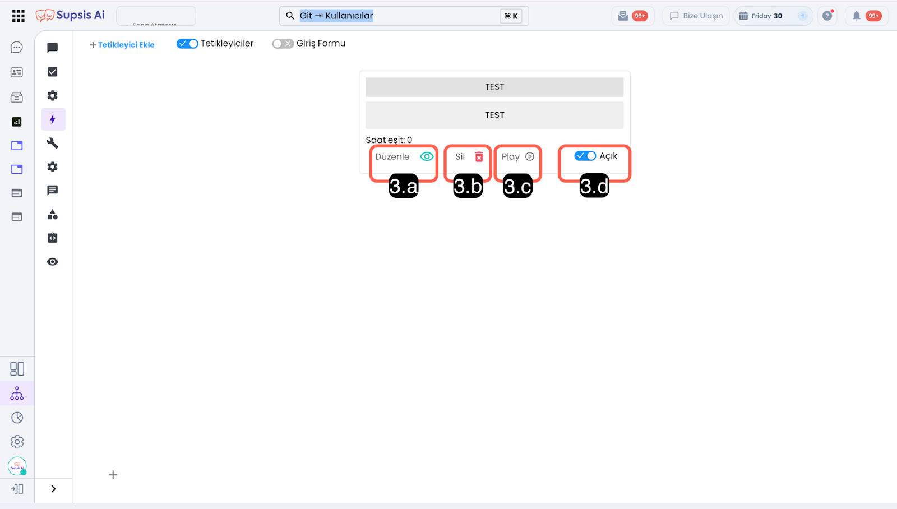This screenshot has width=897, height=509.
Task: Open the wrench tools icon in sidebar
Action: 53,144
